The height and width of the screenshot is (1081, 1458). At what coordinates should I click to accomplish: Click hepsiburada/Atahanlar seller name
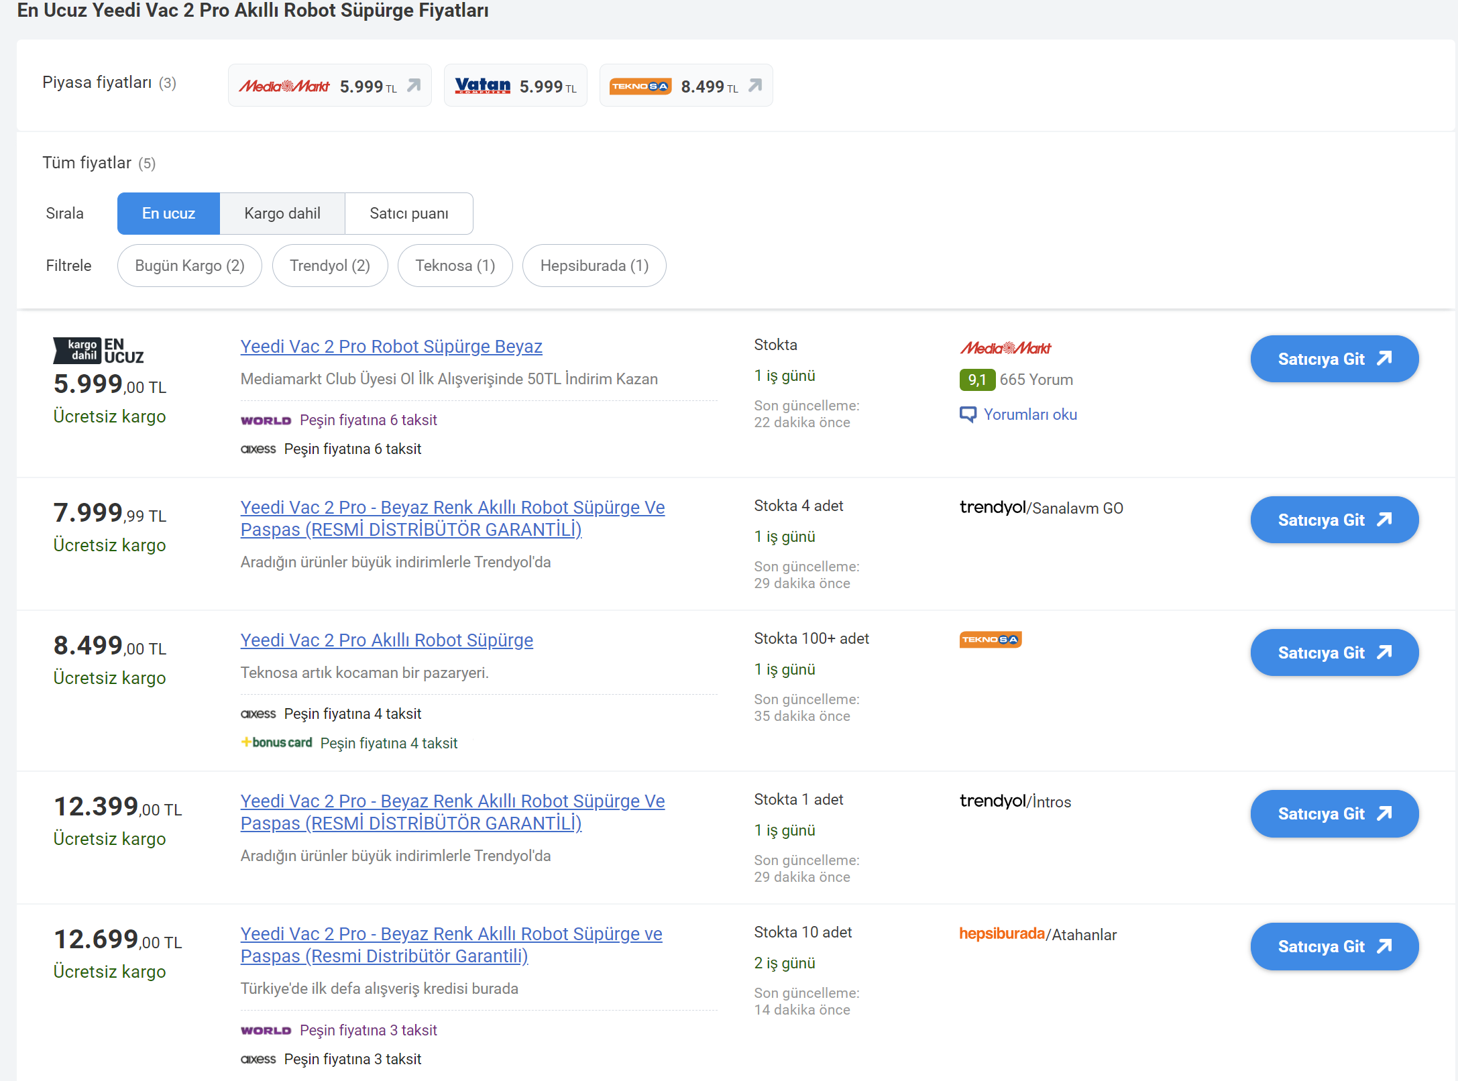tap(1038, 934)
